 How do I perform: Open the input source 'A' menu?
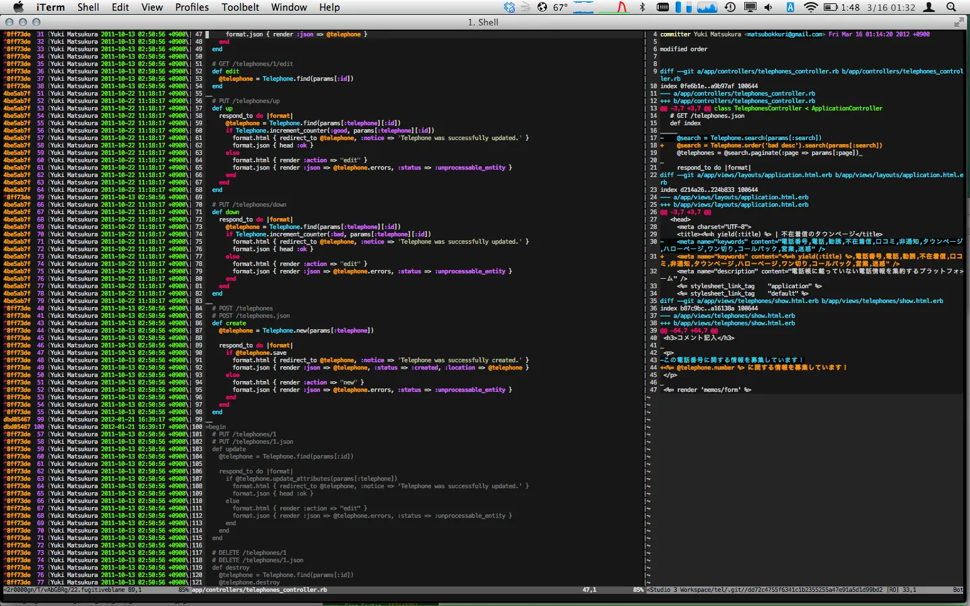(790, 7)
